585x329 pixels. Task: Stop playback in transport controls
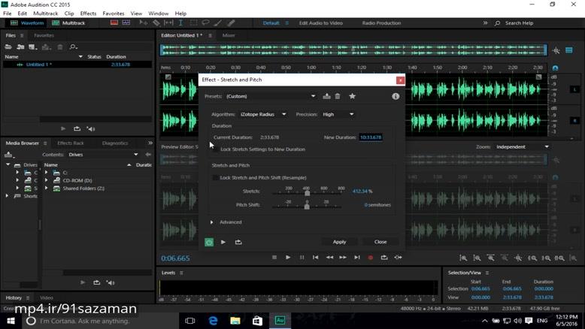(274, 258)
